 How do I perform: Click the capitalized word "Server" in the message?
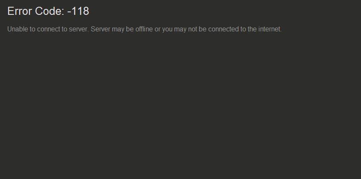100,29
